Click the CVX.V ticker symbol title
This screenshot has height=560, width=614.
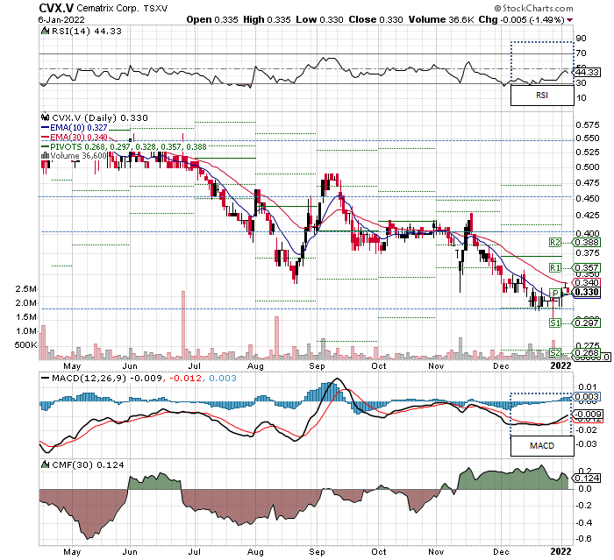(56, 8)
